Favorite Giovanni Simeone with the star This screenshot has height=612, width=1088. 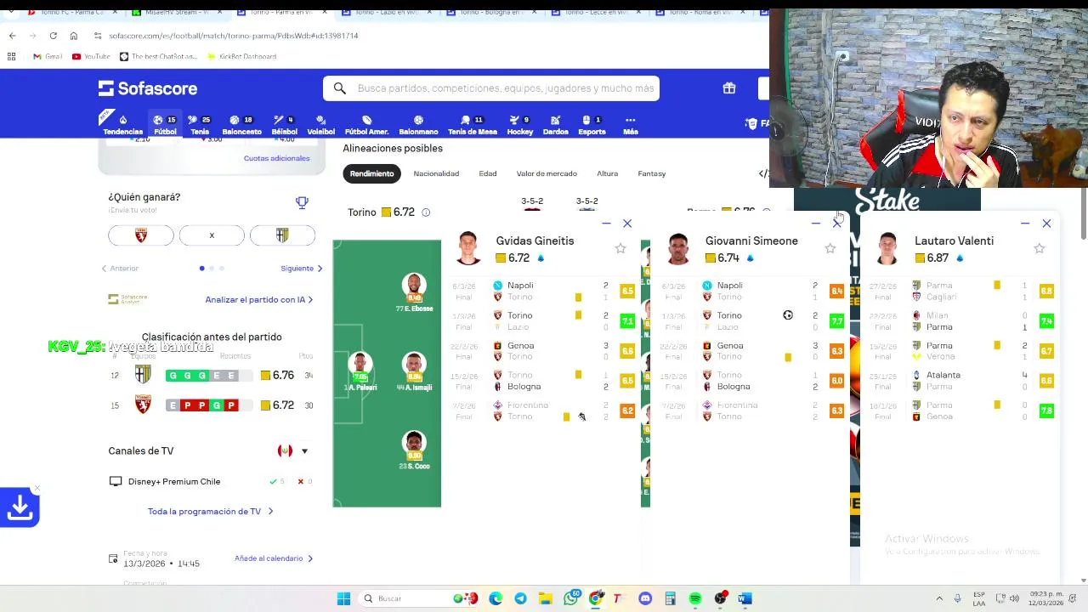pos(830,248)
